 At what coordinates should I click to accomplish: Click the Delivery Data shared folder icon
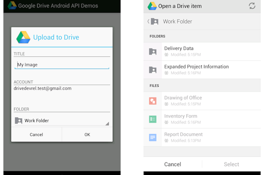pyautogui.click(x=153, y=51)
